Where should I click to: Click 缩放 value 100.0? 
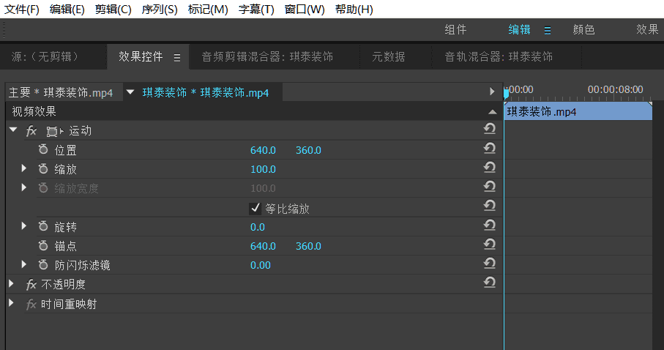coord(263,169)
